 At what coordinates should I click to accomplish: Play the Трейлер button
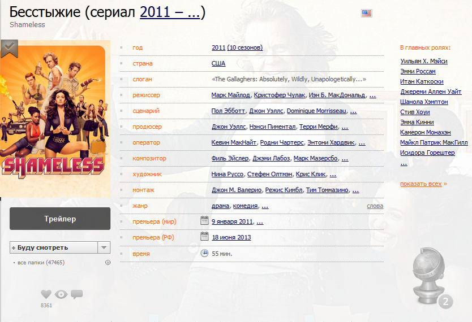coord(60,219)
